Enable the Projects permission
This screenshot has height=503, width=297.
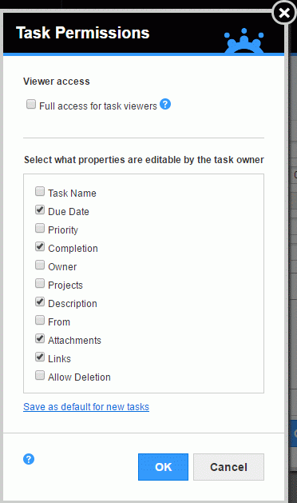[40, 283]
